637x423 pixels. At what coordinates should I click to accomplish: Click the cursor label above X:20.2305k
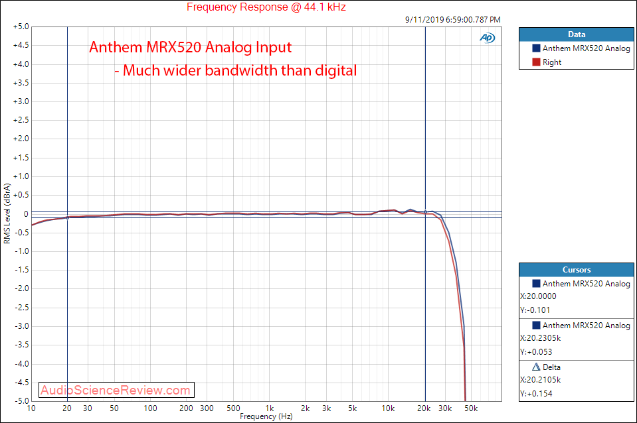(x=587, y=326)
